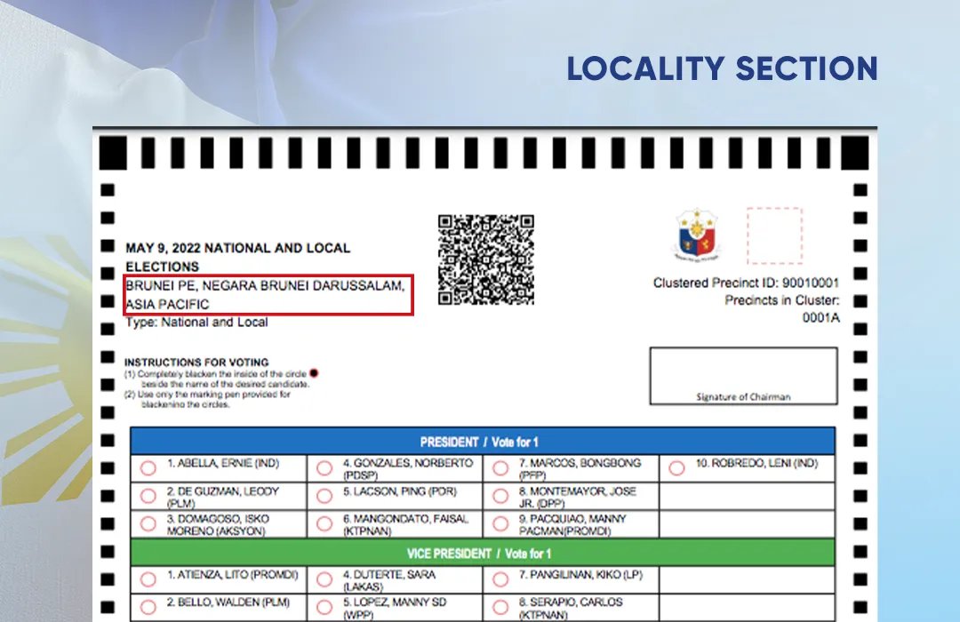The image size is (960, 622).
Task: Click the filled sample circle in instructions
Action: point(314,373)
